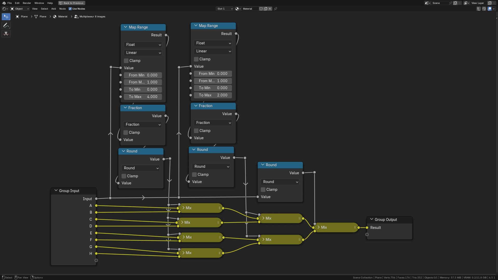Open the editor type selector icon
This screenshot has width=498, height=280.
(x=5, y=9)
